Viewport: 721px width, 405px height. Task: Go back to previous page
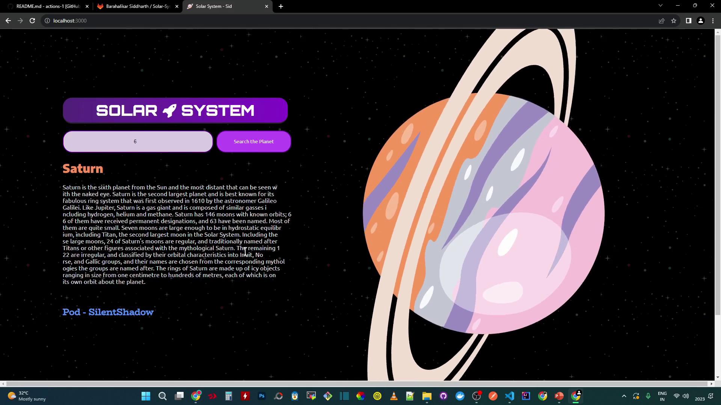8,21
